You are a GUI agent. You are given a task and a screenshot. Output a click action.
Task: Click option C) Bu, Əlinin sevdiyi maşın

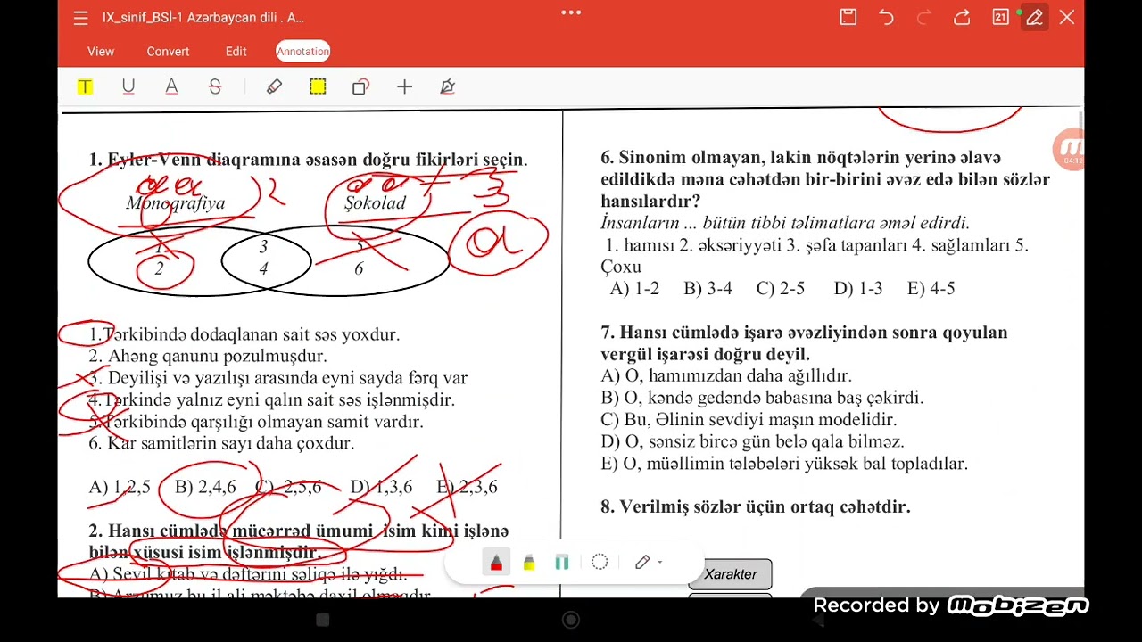click(749, 420)
